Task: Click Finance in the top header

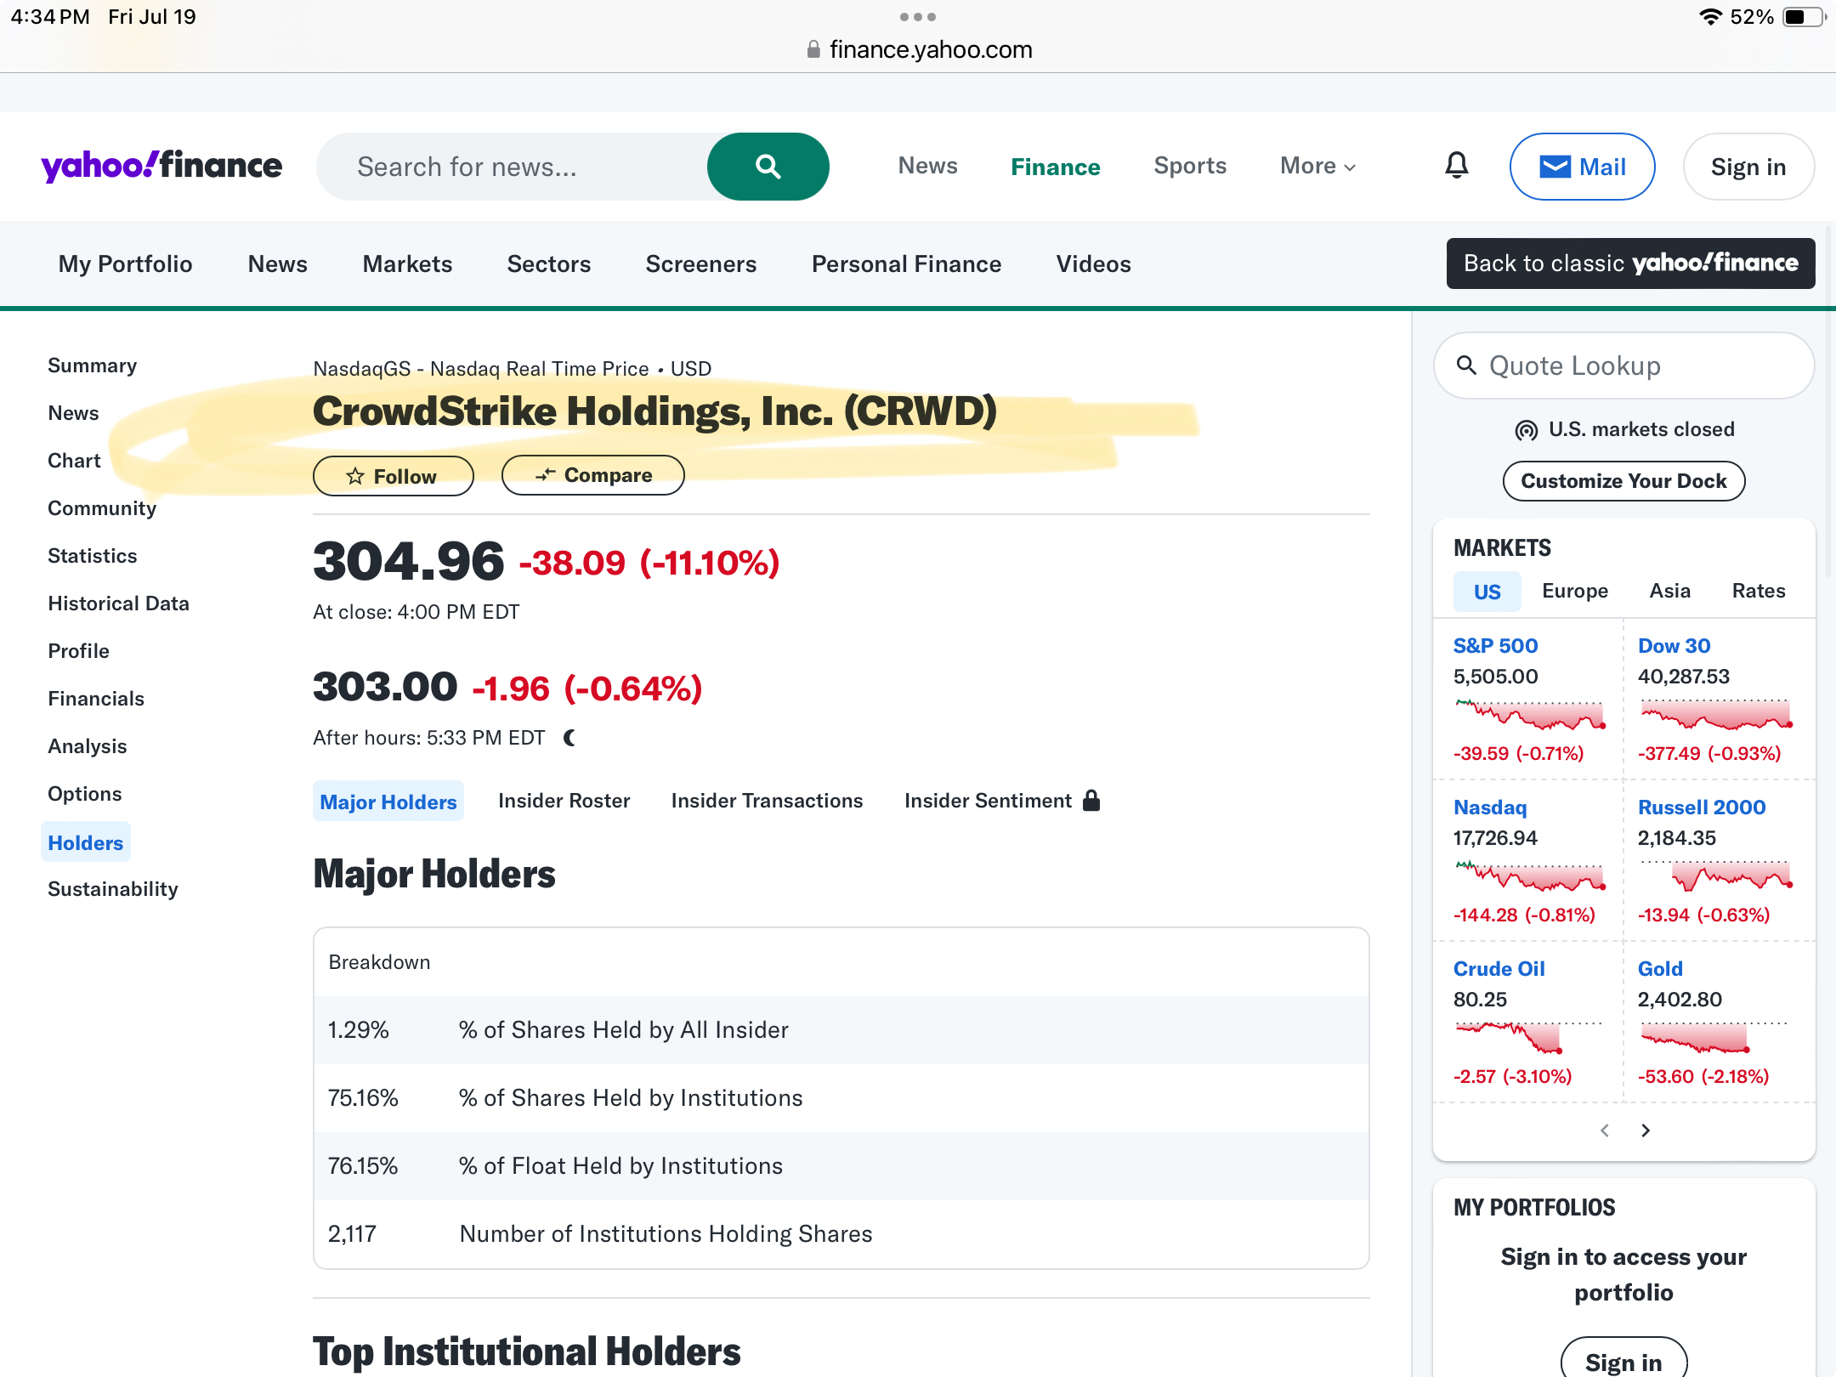Action: point(1056,167)
